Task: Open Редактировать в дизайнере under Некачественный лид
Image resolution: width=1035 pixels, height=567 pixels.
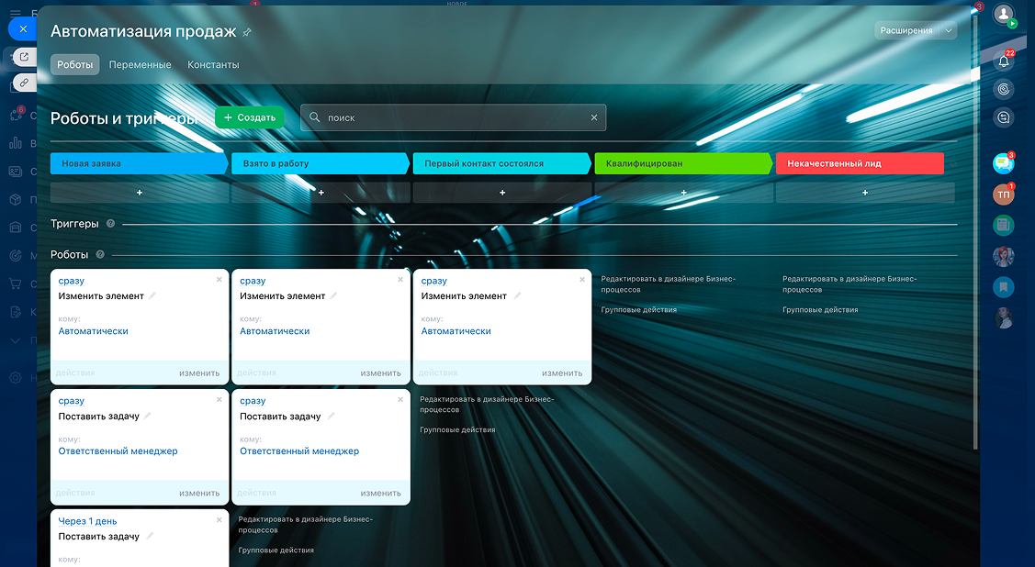Action: click(849, 284)
